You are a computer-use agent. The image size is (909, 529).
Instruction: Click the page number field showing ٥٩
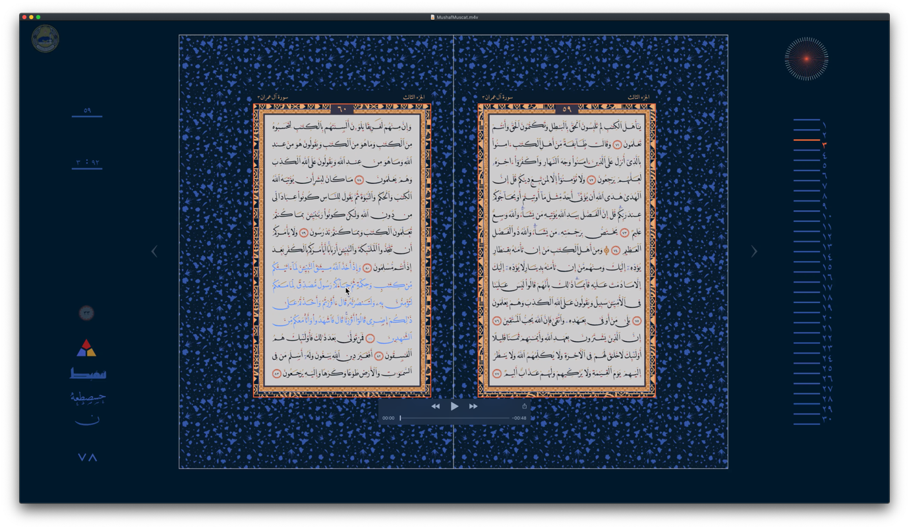click(87, 111)
